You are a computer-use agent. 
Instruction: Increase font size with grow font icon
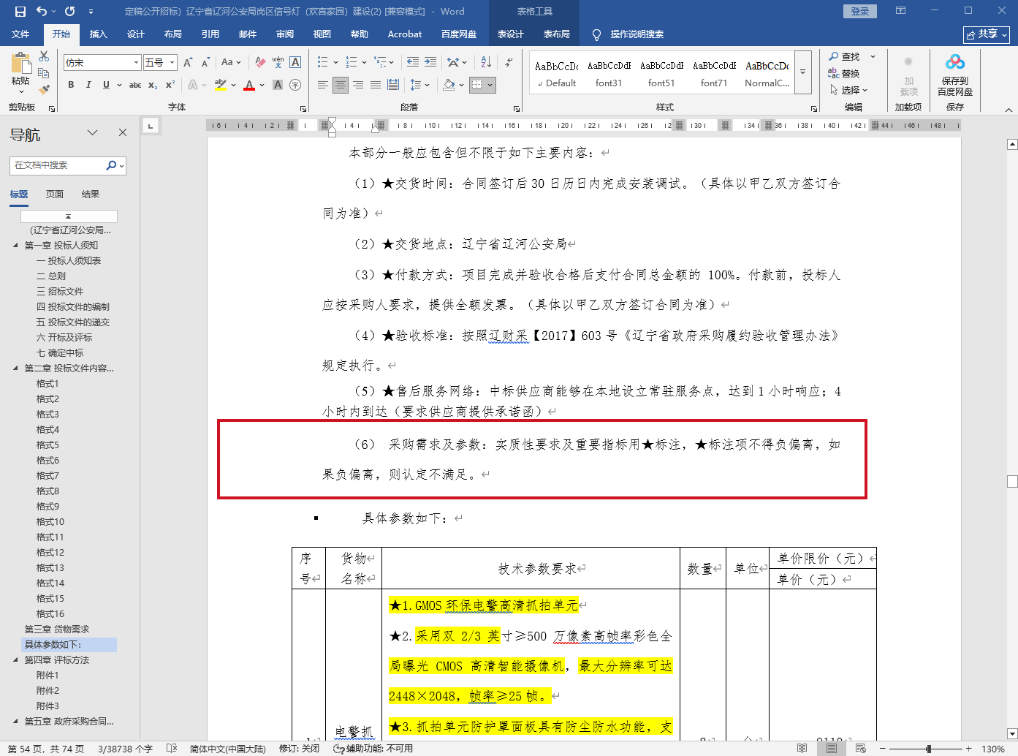click(x=189, y=62)
